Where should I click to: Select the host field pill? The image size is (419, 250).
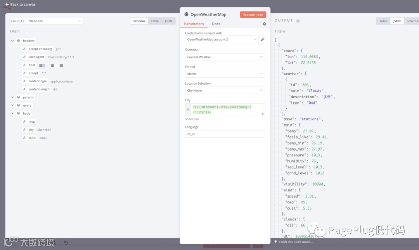pyautogui.click(x=29, y=65)
